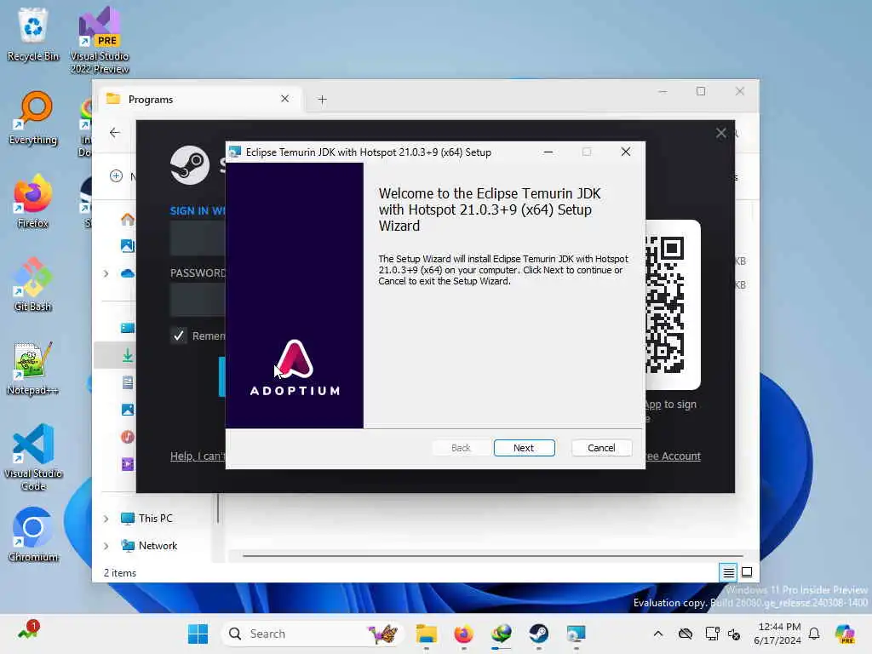Click the taskbar Search box
Screen dimensions: 872x654
click(x=312, y=634)
